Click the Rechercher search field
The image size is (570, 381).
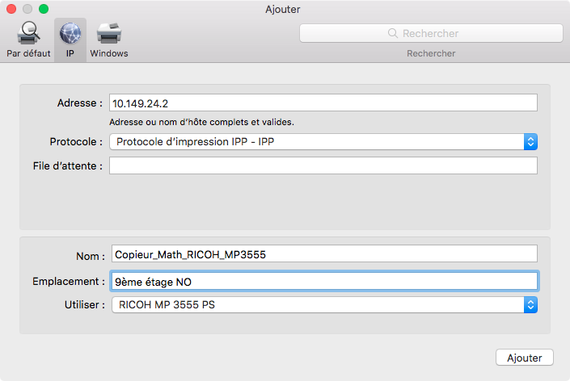coord(431,33)
